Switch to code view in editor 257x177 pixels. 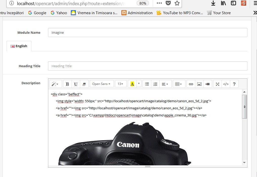click(x=226, y=84)
